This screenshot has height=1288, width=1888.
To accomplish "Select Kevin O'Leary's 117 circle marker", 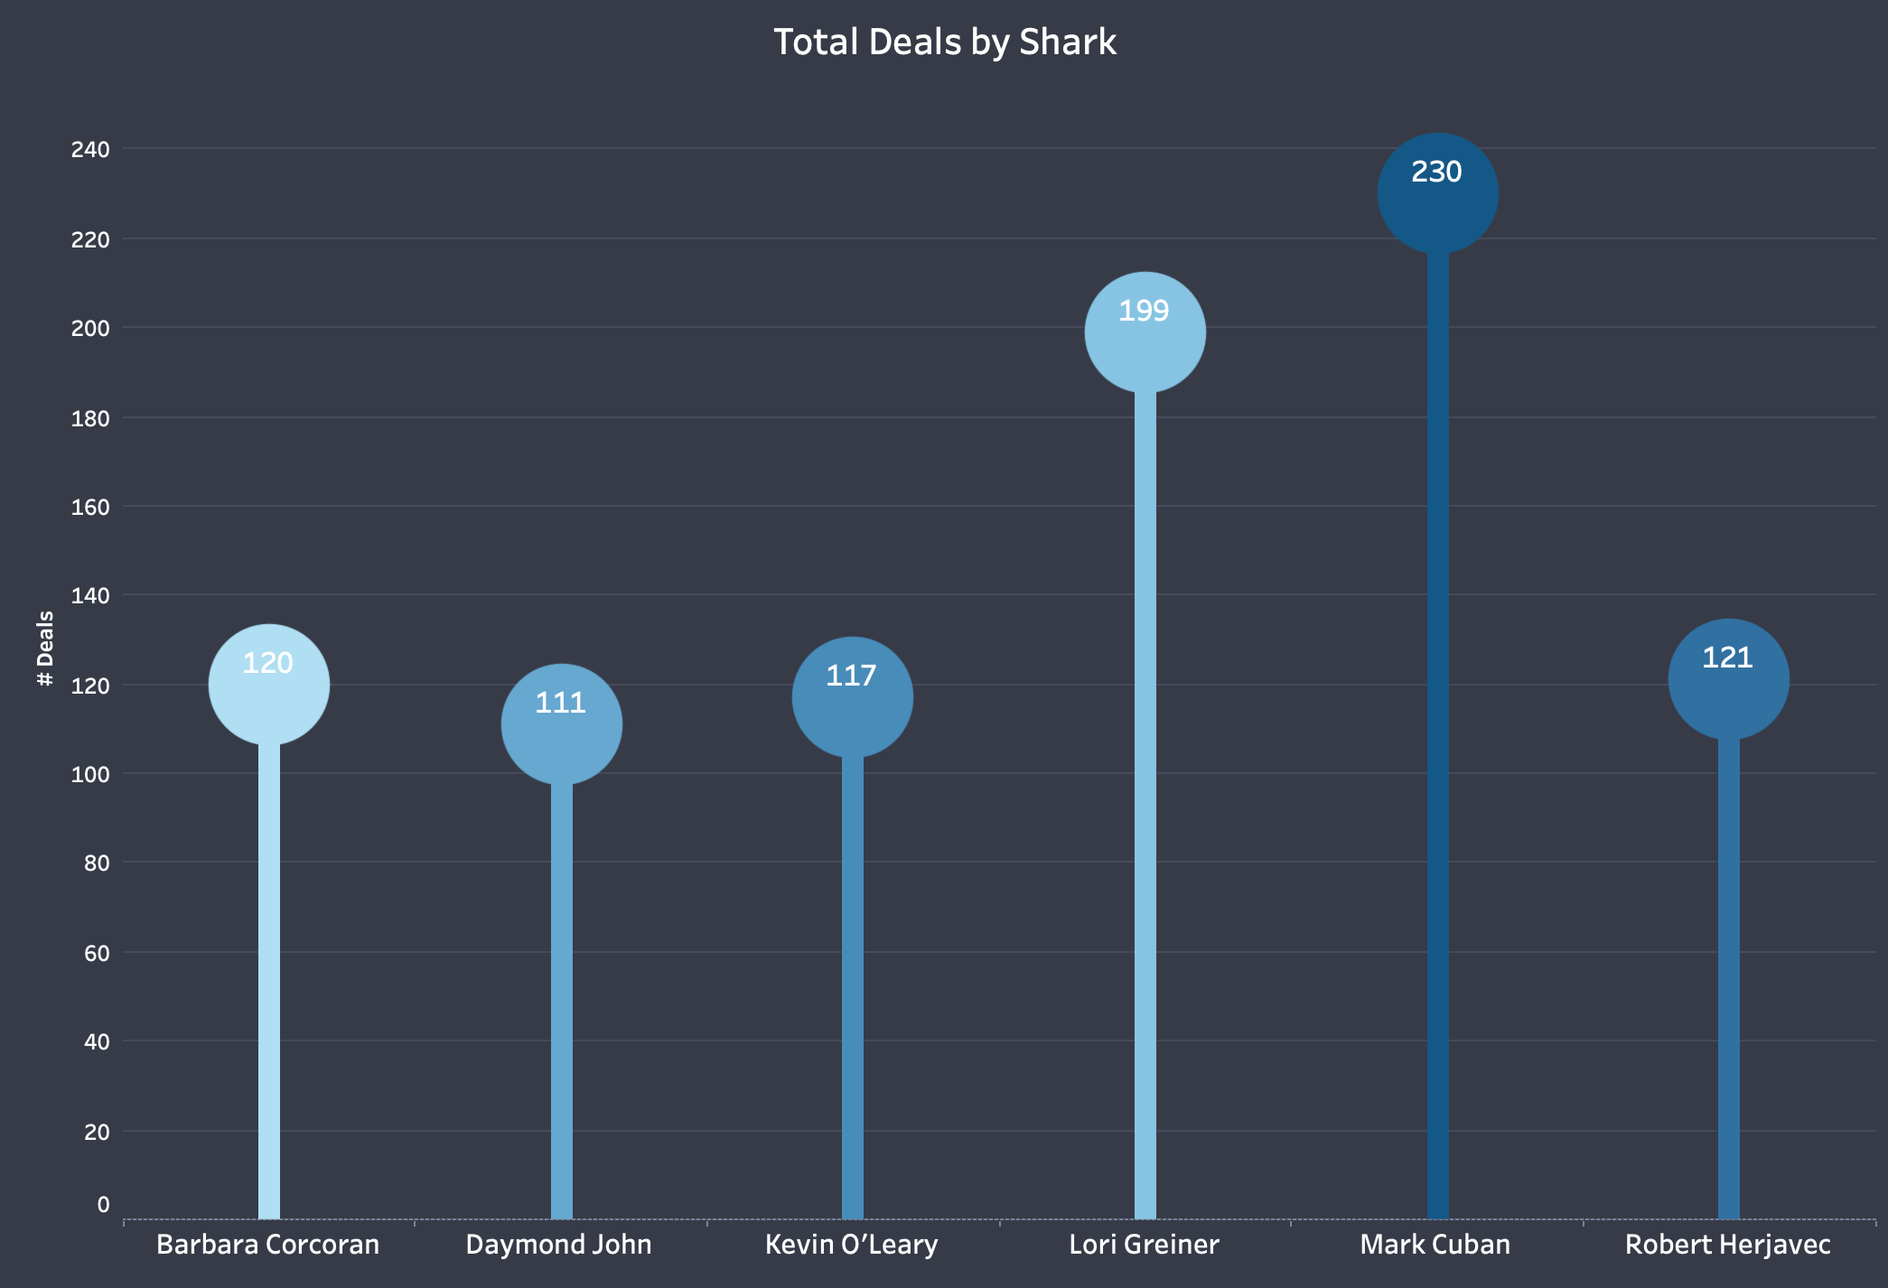I will pyautogui.click(x=852, y=697).
